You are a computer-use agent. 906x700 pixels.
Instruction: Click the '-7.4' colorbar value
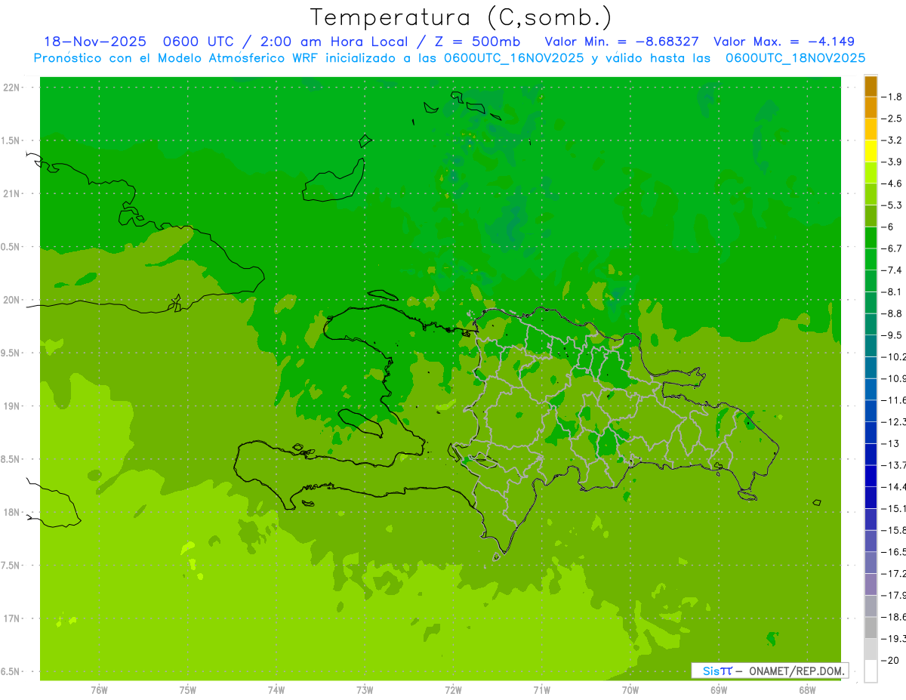(892, 270)
